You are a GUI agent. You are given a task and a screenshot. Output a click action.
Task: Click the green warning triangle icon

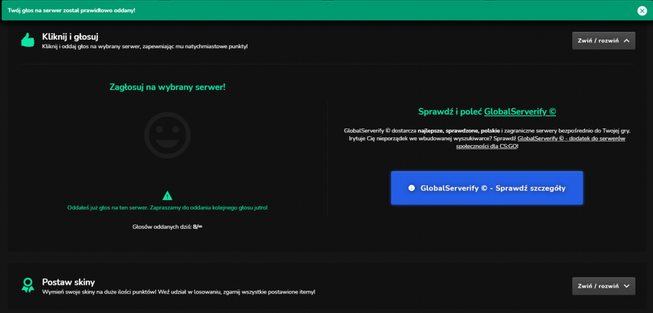167,196
